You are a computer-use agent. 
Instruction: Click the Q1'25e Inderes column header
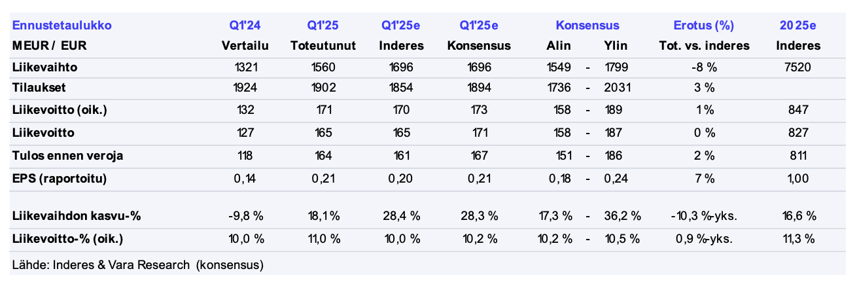tap(401, 36)
